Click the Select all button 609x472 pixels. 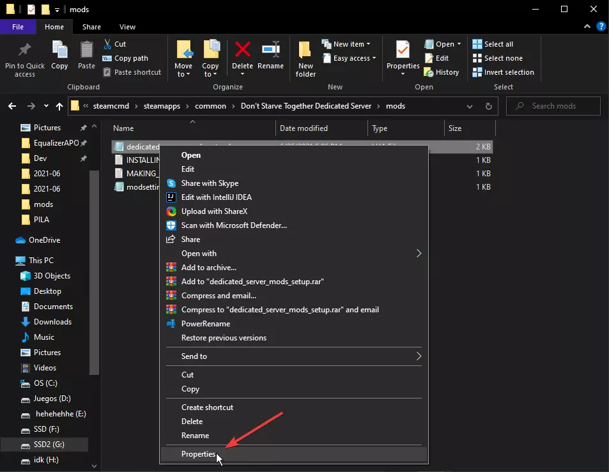[x=493, y=44]
